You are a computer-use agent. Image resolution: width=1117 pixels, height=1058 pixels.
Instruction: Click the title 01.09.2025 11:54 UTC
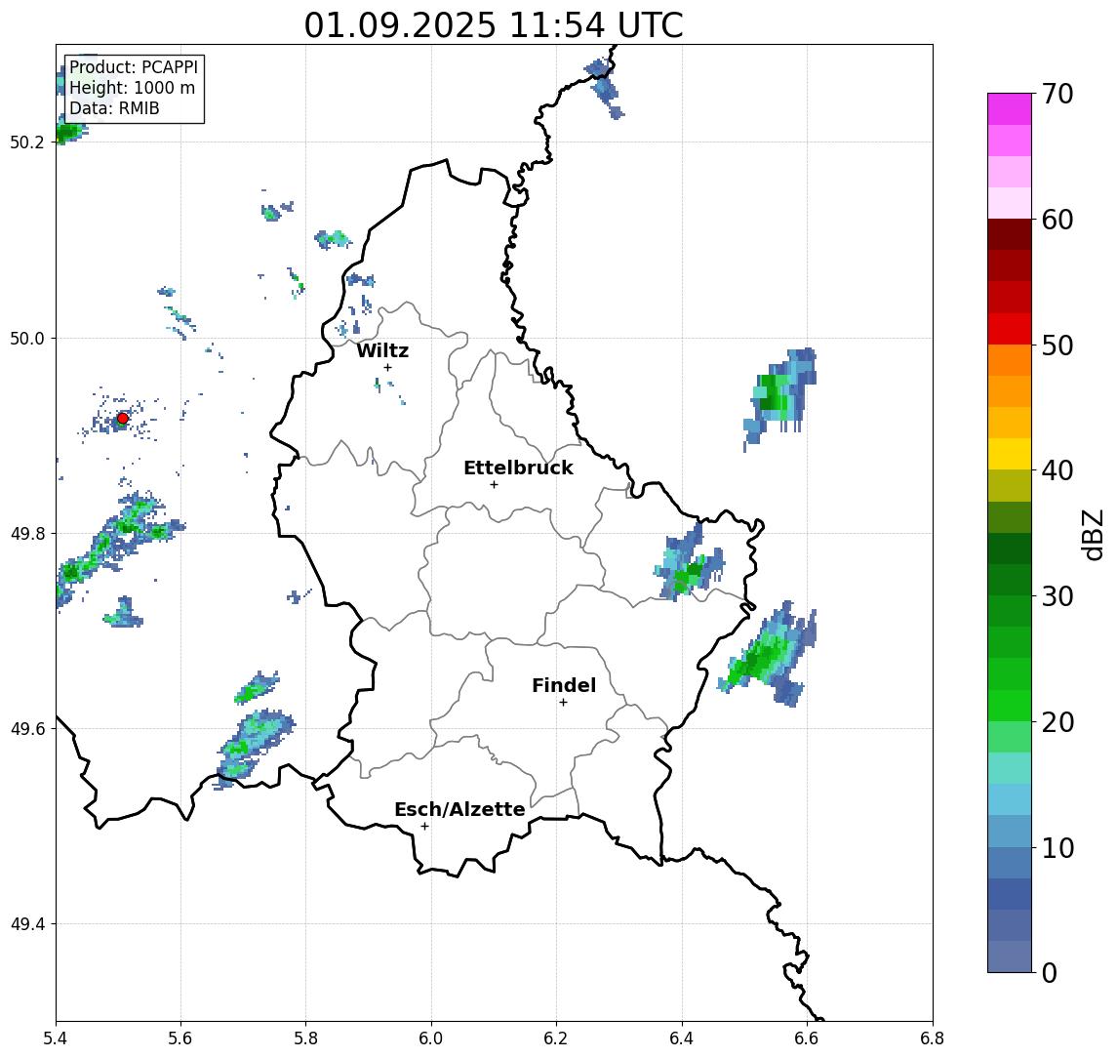click(494, 25)
